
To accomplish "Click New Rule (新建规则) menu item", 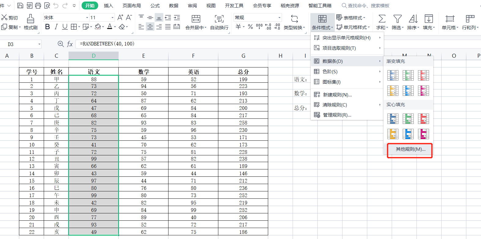I will (x=347, y=95).
